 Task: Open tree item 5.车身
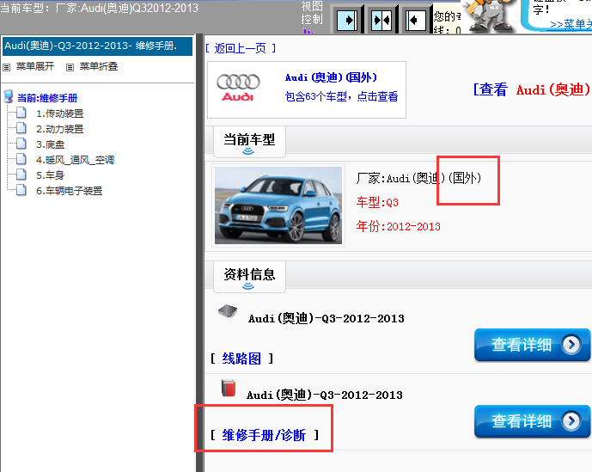(50, 175)
